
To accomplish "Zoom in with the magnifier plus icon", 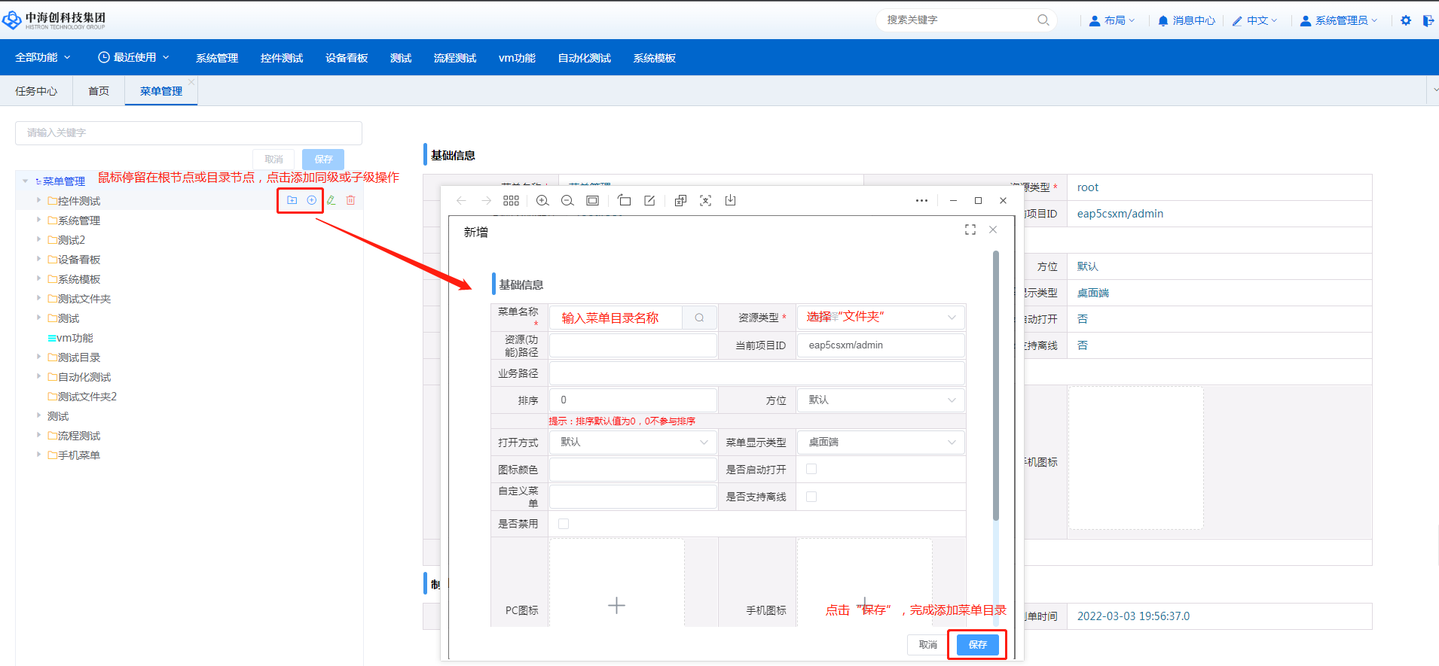I will (x=542, y=200).
